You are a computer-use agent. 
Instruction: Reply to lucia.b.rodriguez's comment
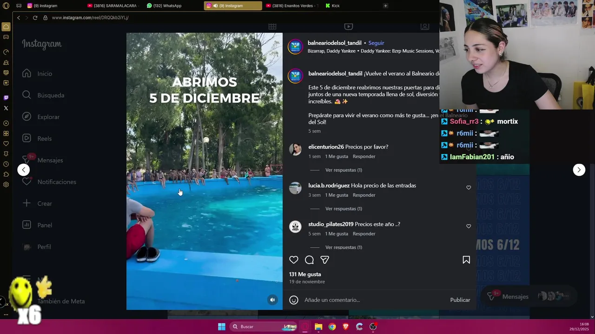[x=364, y=195]
